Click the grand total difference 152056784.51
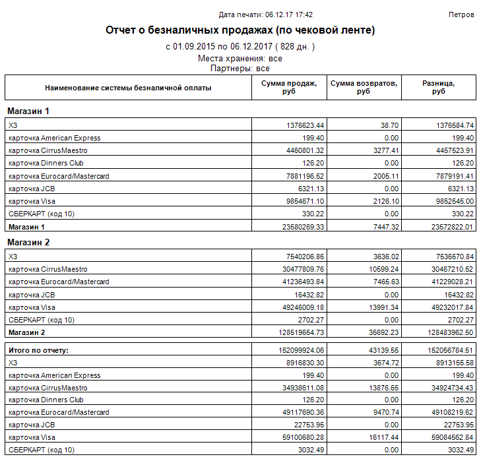Image resolution: width=481 pixels, height=459 pixels. coord(451,350)
